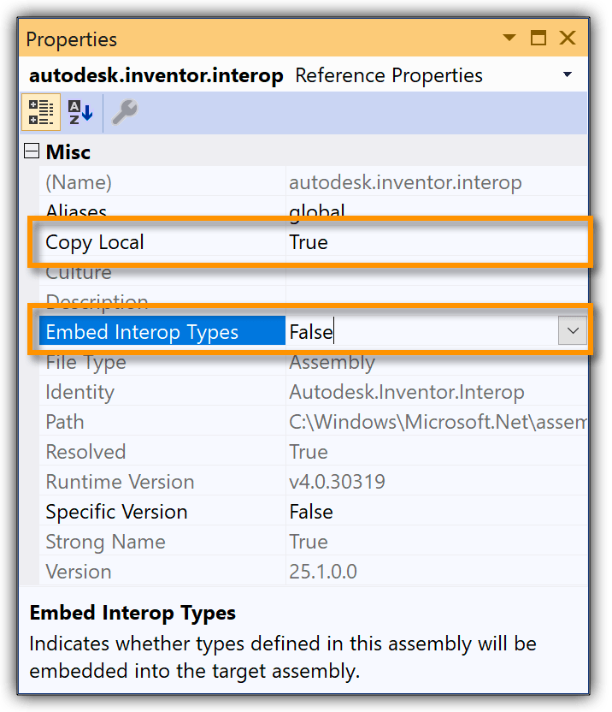Screen dimensions: 612x712
Task: Collapse the Misc category
Action: (31, 151)
